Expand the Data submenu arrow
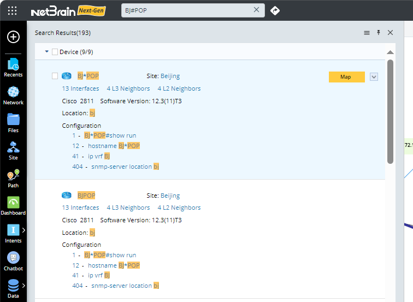 pyautogui.click(x=23, y=286)
